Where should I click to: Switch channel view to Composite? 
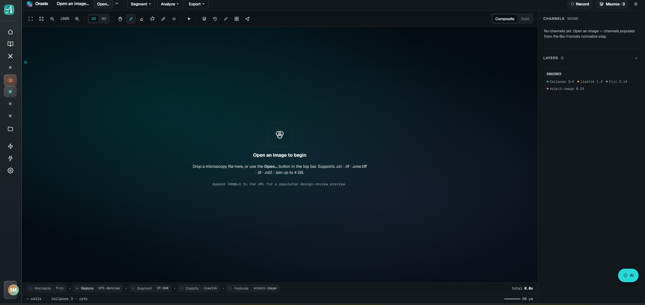[x=505, y=19]
